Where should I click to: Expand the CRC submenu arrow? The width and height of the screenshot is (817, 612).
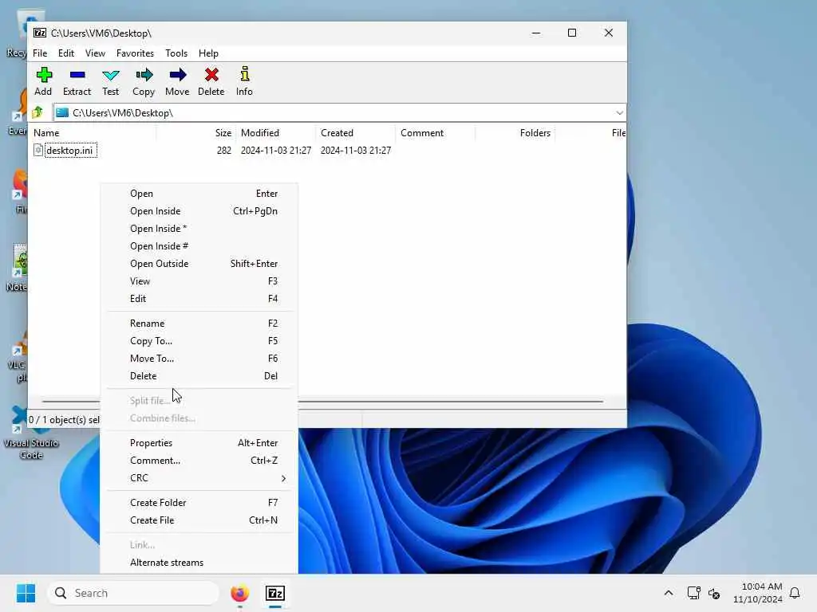283,478
